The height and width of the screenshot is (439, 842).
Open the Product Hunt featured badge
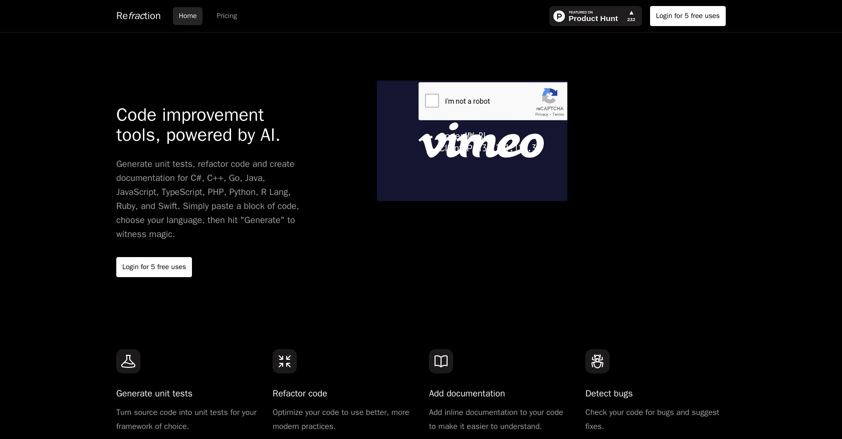pos(595,16)
